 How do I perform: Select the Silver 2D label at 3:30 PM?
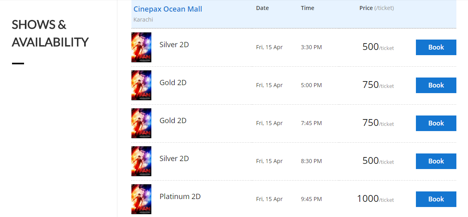point(174,45)
